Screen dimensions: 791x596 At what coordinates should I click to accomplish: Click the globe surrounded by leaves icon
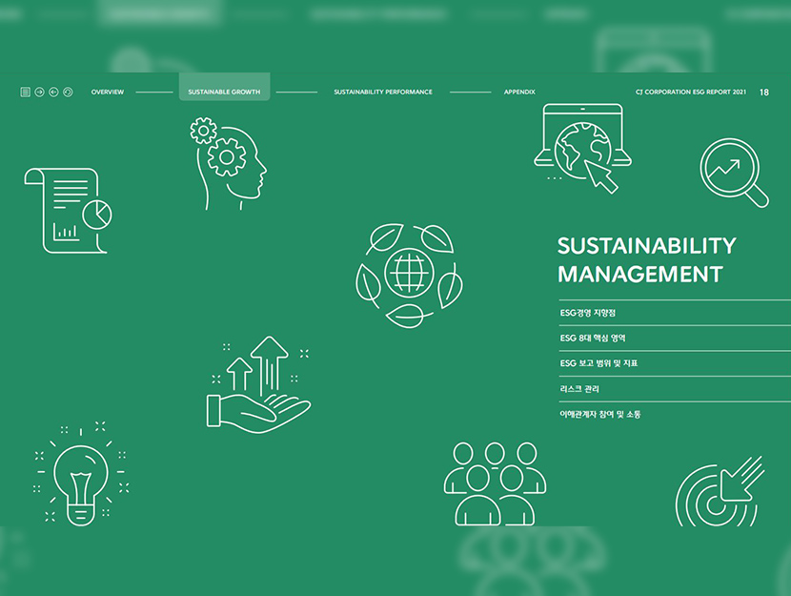pos(409,275)
